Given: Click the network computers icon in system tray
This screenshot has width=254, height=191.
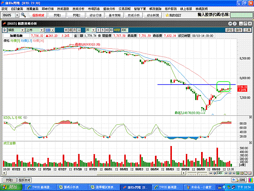Looking at the screenshot, I should point(233,187).
